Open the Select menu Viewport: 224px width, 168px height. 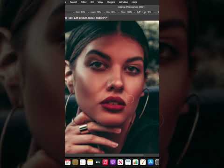click(x=73, y=2)
